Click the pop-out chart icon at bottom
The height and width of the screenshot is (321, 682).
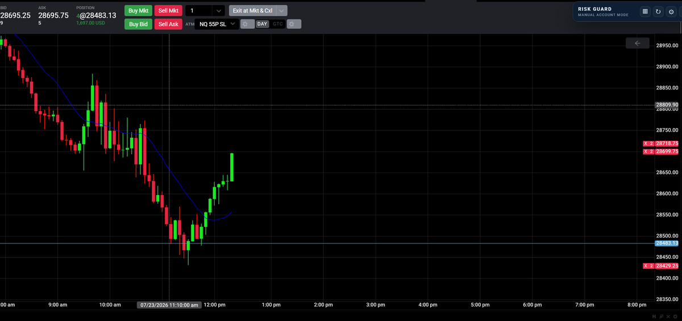(661, 316)
